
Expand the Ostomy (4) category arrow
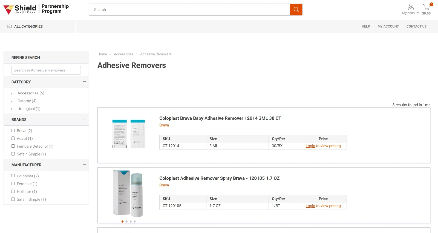click(x=12, y=101)
